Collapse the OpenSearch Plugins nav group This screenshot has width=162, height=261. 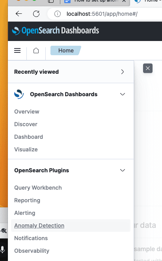(122, 170)
